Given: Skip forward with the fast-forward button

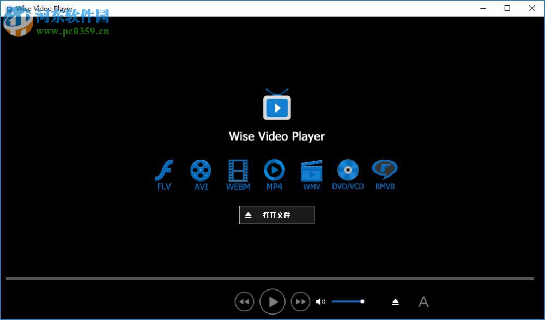Looking at the screenshot, I should [301, 301].
